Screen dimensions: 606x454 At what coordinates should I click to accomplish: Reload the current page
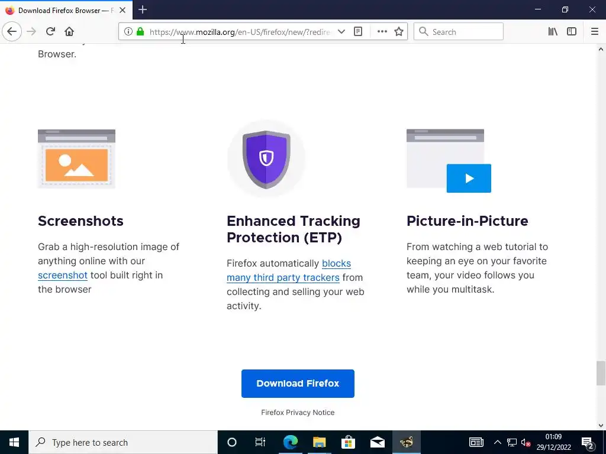tap(50, 32)
